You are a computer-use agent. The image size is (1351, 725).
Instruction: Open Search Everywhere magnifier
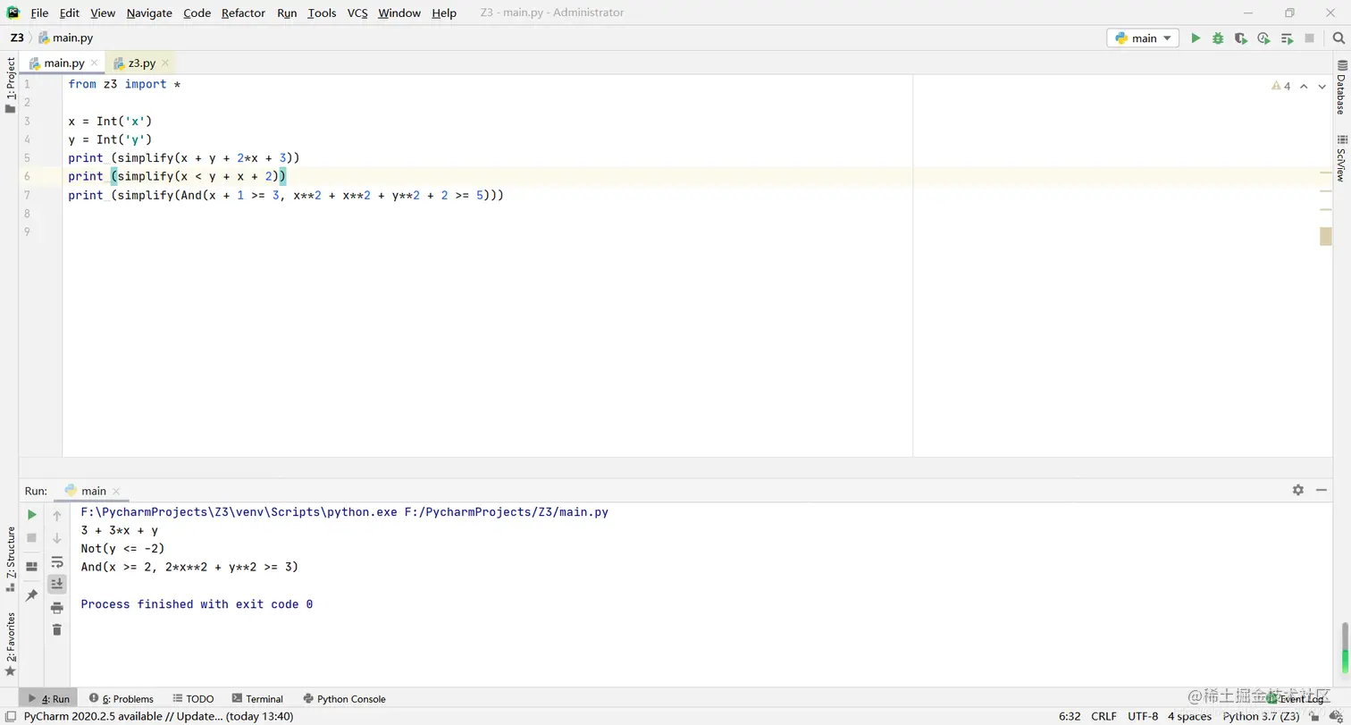1338,38
